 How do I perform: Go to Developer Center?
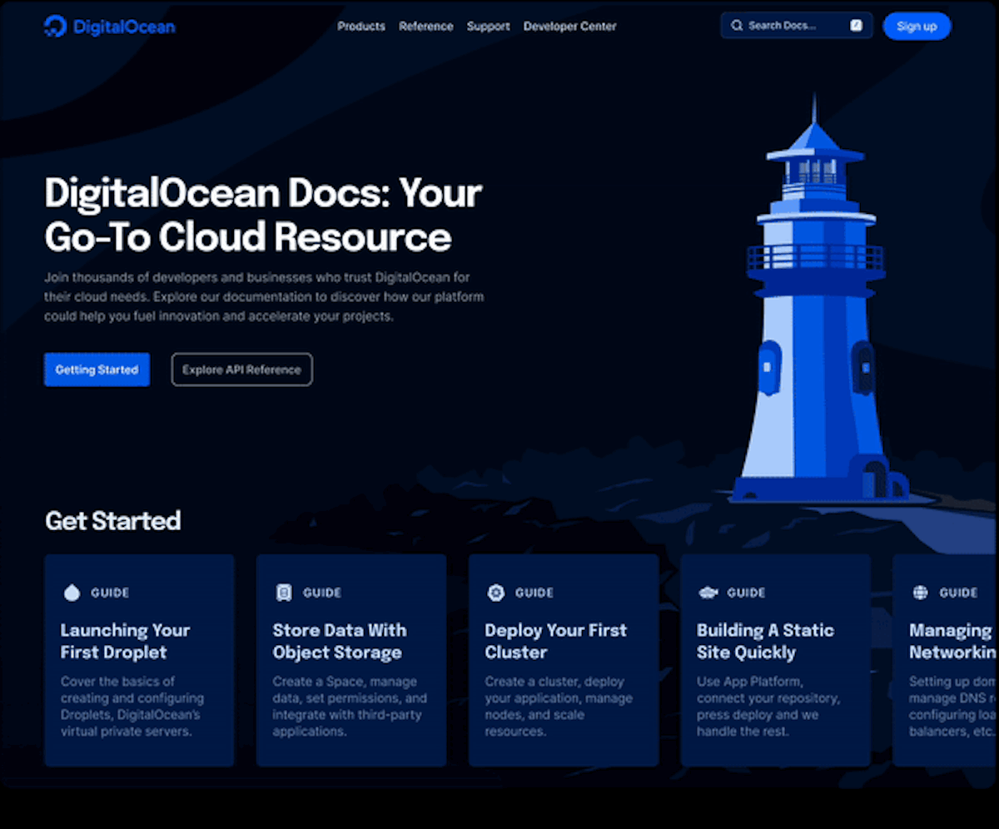(x=570, y=26)
